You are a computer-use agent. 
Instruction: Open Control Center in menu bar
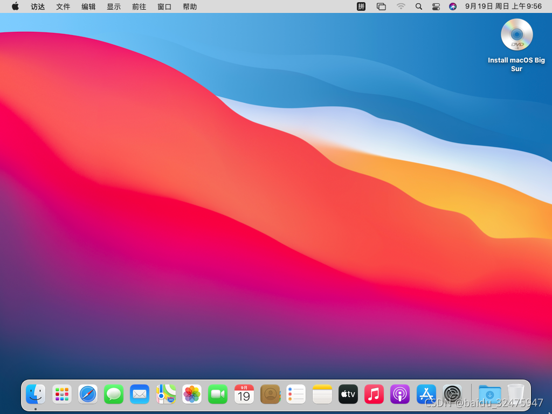[x=436, y=6]
